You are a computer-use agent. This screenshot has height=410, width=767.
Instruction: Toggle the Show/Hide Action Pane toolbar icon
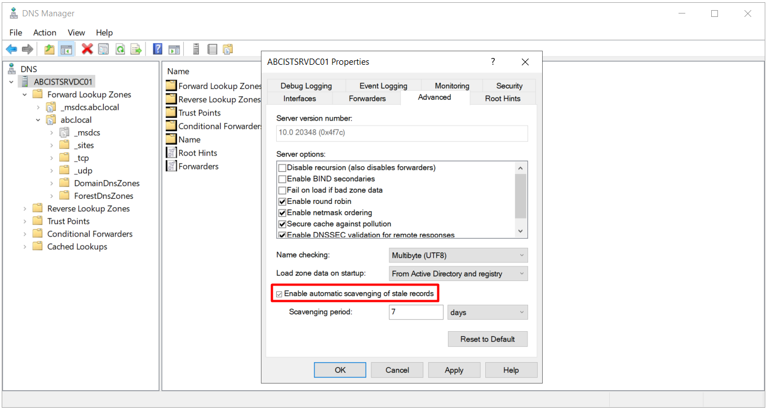point(174,49)
